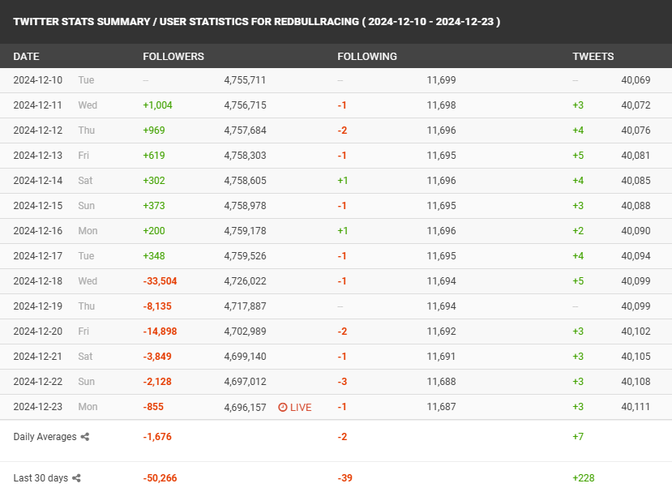
Task: Select the date 2024-12-11
Action: click(x=38, y=105)
